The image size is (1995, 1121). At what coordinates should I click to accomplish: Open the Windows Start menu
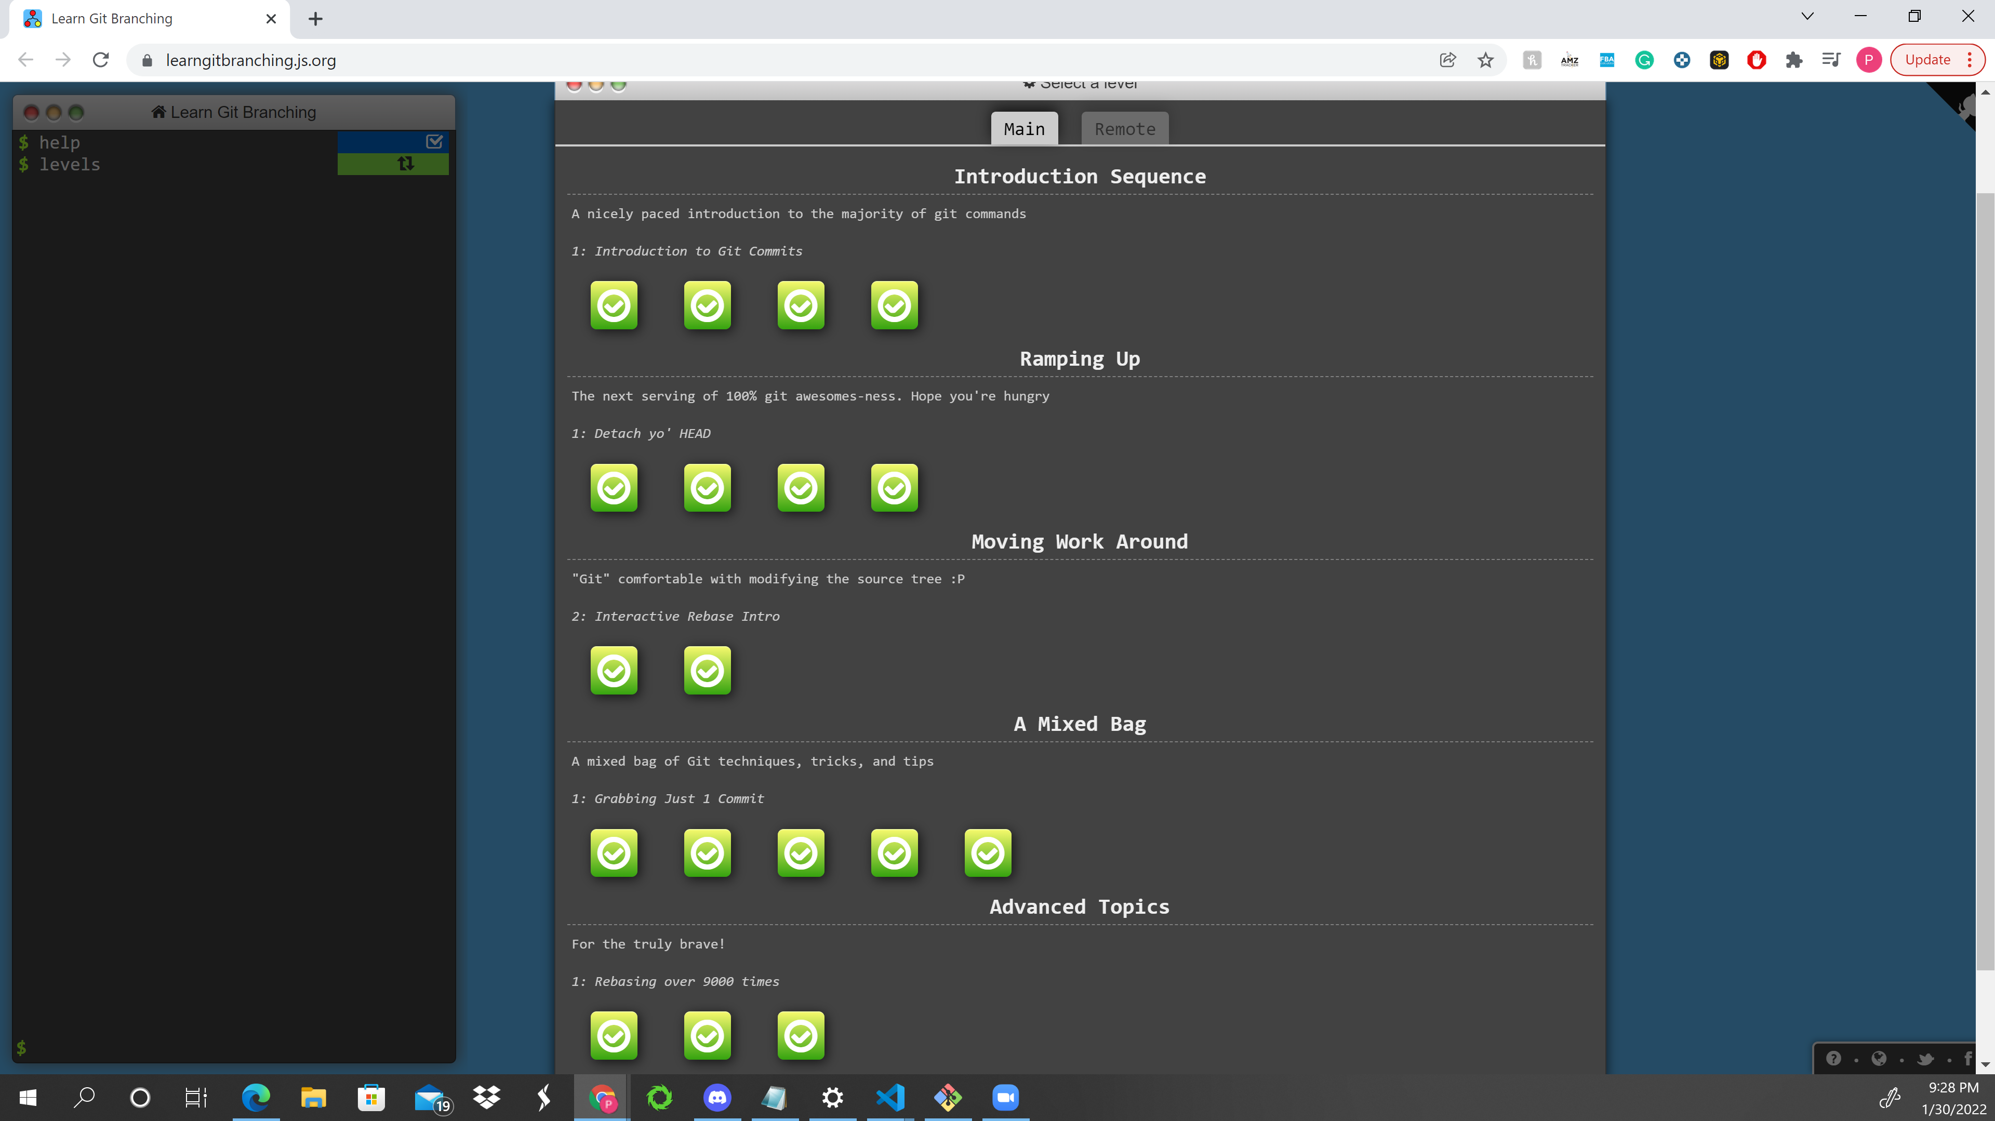point(28,1097)
